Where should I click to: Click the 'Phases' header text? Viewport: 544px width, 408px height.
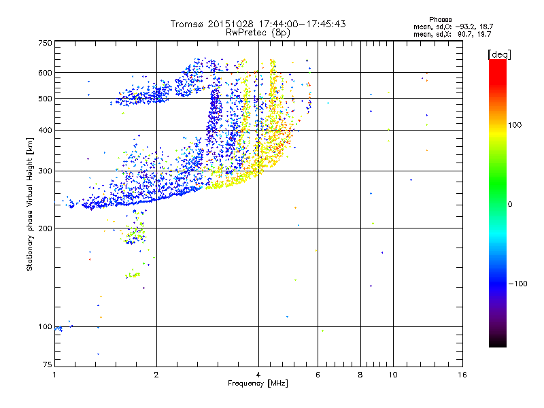(x=440, y=20)
